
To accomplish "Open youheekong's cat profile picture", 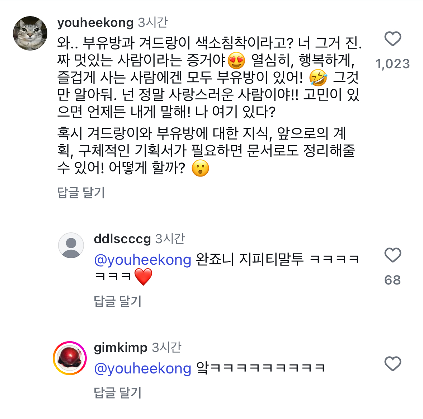I will pyautogui.click(x=30, y=33).
